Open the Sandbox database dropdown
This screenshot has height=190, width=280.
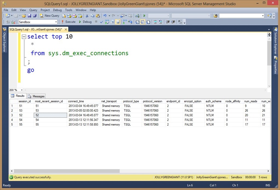[x=56, y=22]
